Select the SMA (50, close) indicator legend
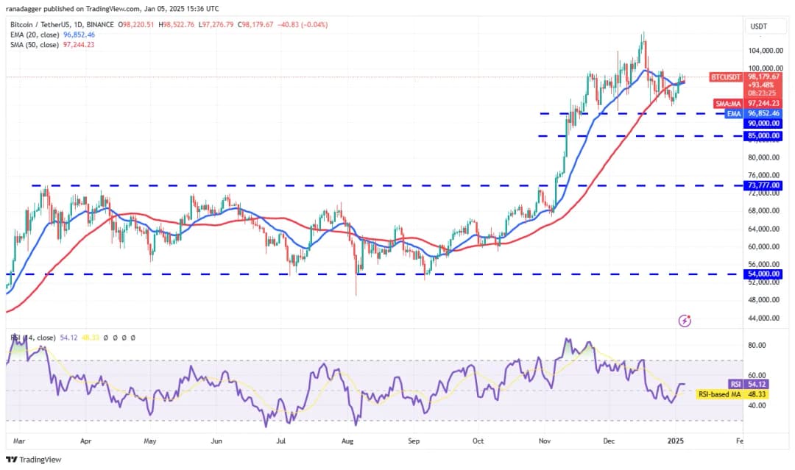Screen dimensions: 795x470 [x=50, y=44]
